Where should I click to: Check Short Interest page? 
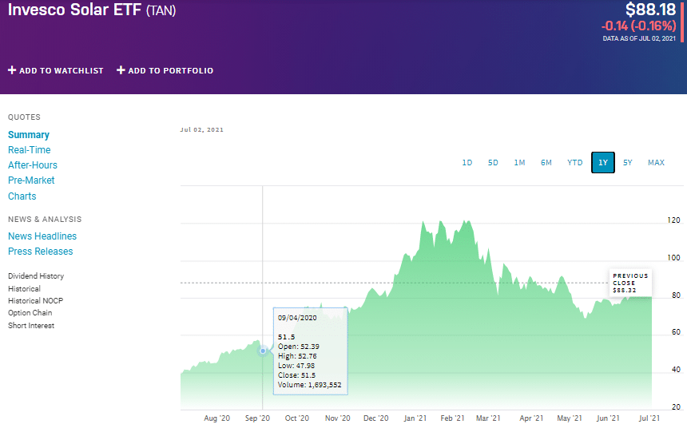(x=31, y=326)
